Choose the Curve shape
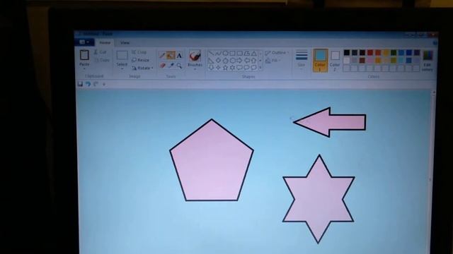The image size is (453, 254). click(218, 54)
